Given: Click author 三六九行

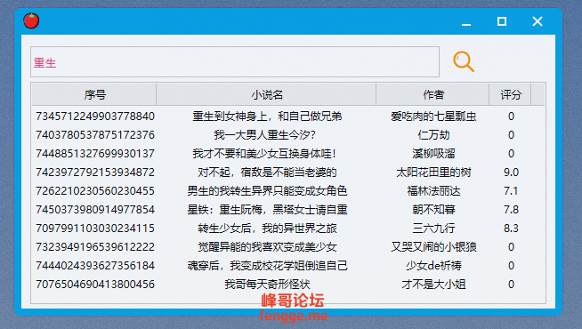Looking at the screenshot, I should click(x=433, y=229).
